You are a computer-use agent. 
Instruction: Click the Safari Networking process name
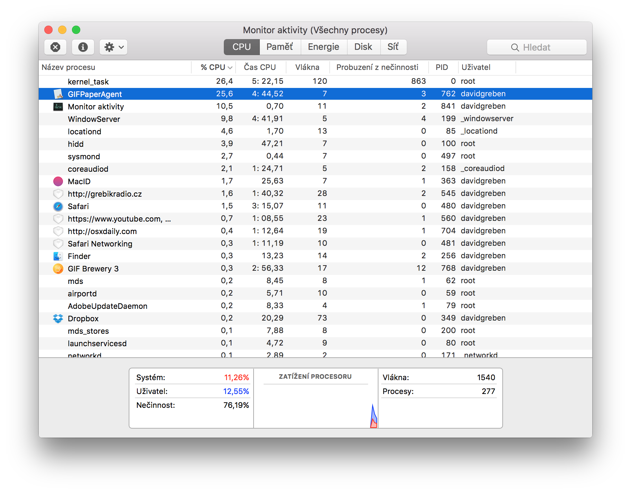pos(100,244)
